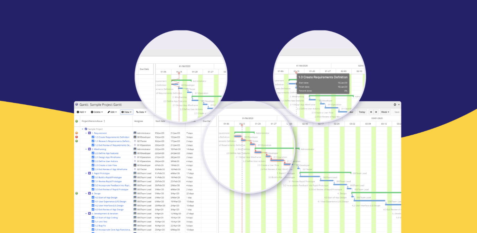
Task: Click the purple version icon for 5. Development & Iteration
Action: pos(90,214)
